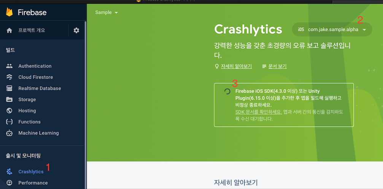Click the Cloud Firestore icon
This screenshot has height=189, width=383.
pos(9,77)
